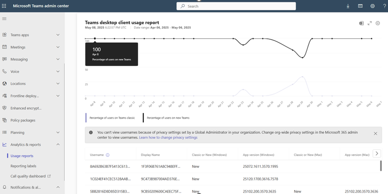The height and width of the screenshot is (194, 388).
Task: Collapse Analytics & reports section
Action: [58, 145]
